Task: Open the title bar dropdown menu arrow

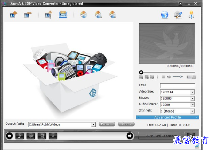Action: [x=181, y=3]
